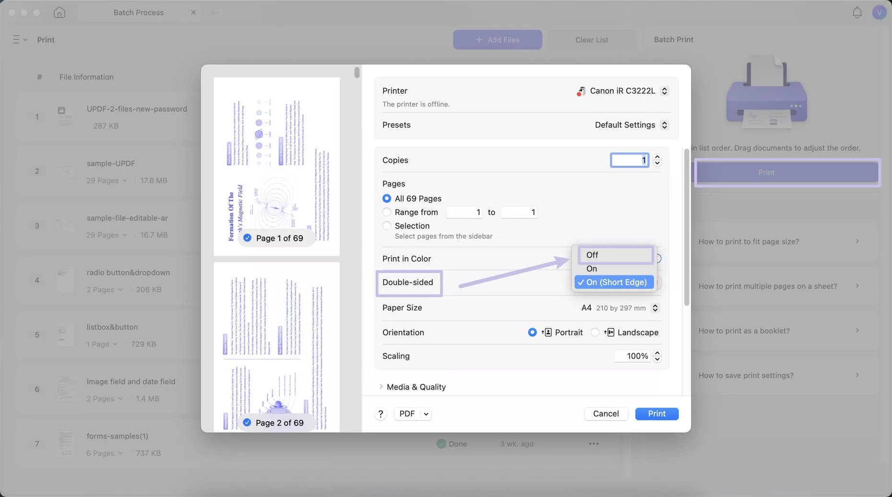The image size is (892, 497).
Task: Click the Scaling stepper arrows
Action: click(x=657, y=356)
